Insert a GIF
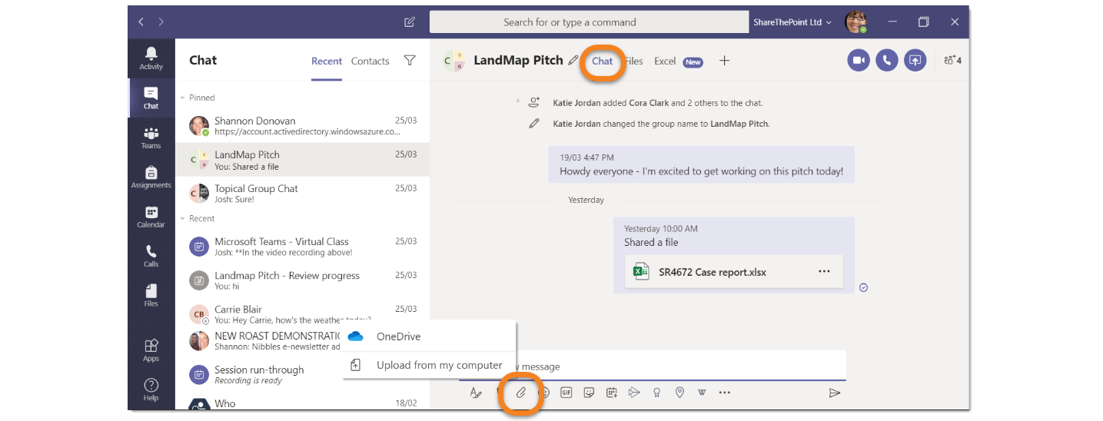 pos(566,393)
